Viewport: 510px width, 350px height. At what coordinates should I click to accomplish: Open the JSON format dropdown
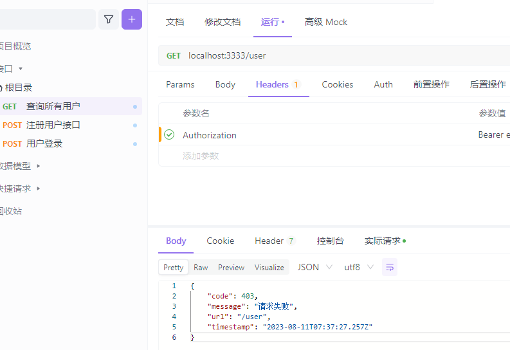tap(314, 268)
